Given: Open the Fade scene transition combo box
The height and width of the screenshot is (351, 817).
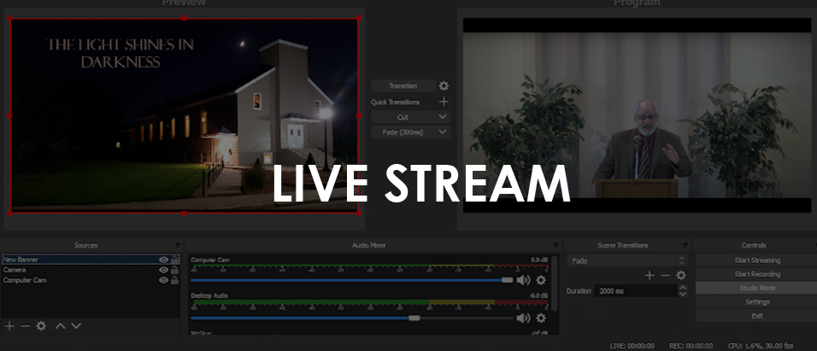Looking at the screenshot, I should 626,261.
